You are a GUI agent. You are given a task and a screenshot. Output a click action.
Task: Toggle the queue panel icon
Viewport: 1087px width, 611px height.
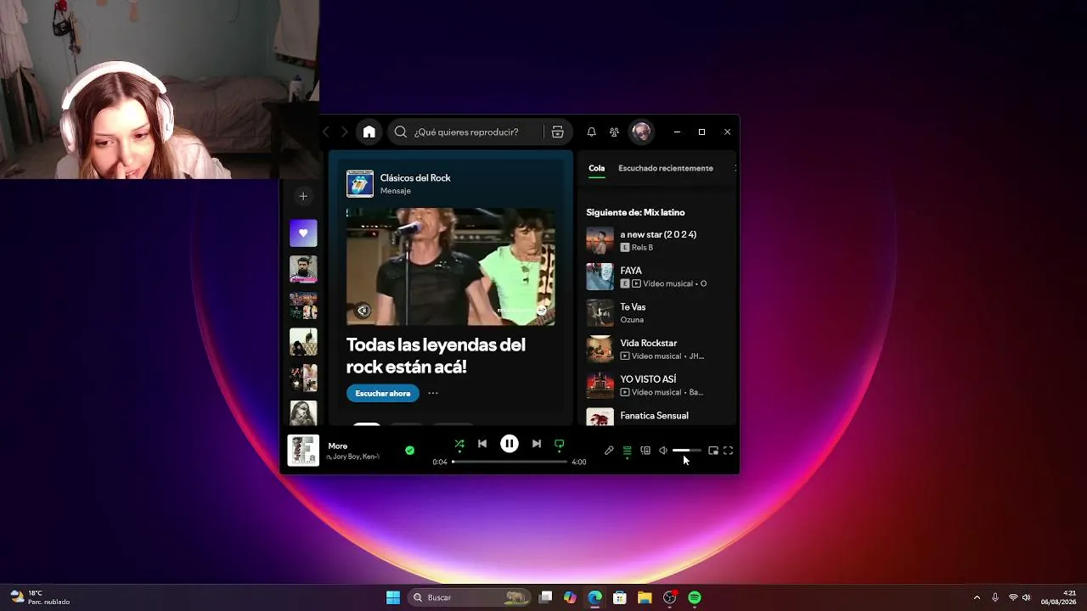627,451
